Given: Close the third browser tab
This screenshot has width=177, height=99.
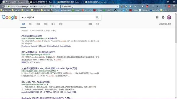Looking at the screenshot, I should tap(81, 2).
